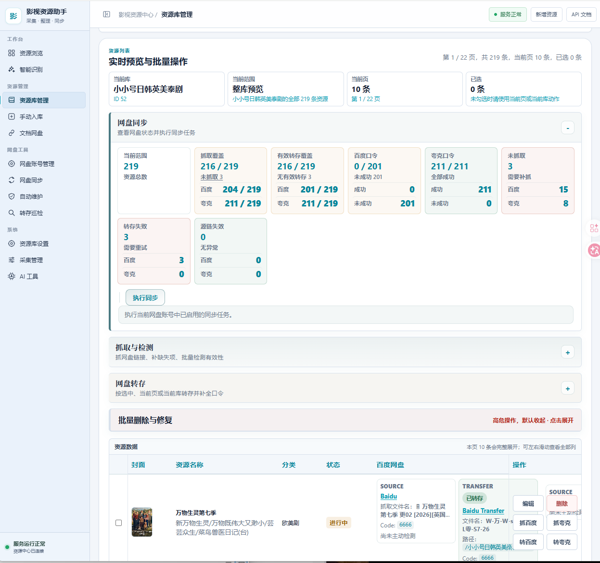This screenshot has width=600, height=563.
Task: Click the 已转存 badge
Action: point(475,499)
